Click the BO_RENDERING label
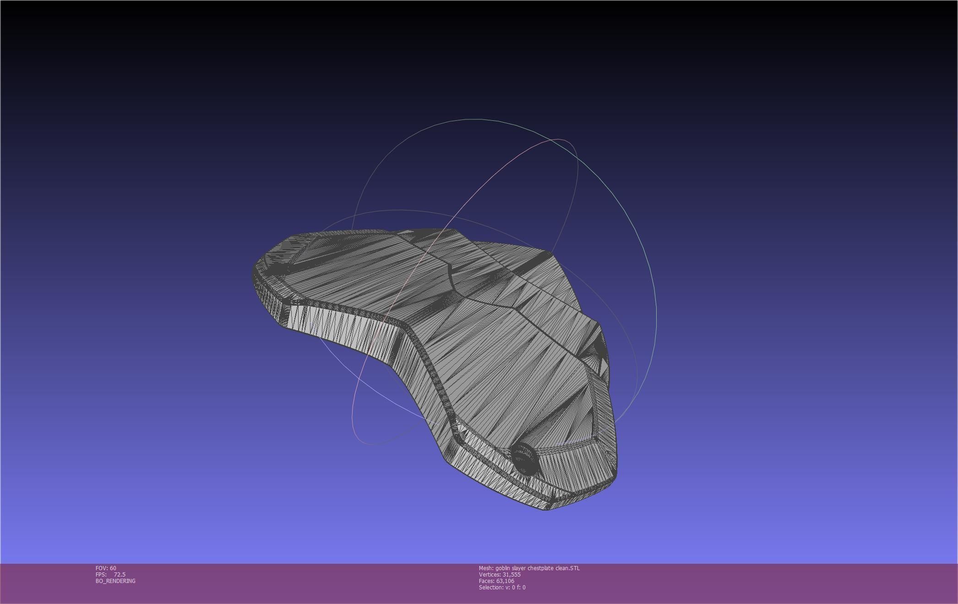 pyautogui.click(x=115, y=581)
